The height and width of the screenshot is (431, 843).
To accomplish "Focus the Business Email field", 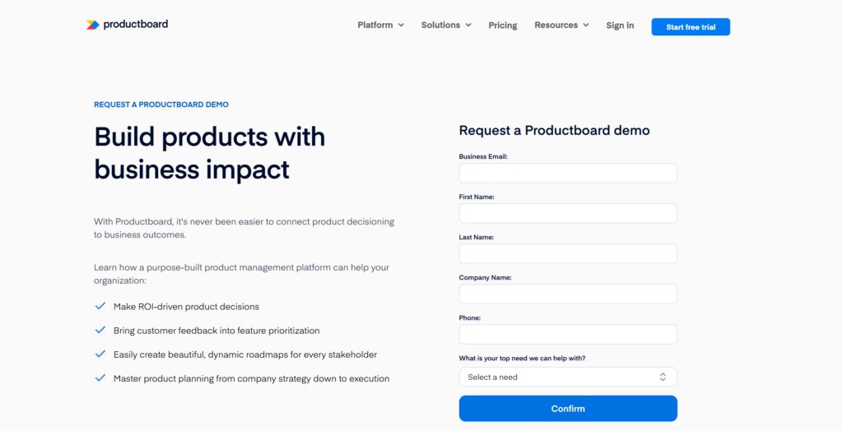I will [568, 173].
